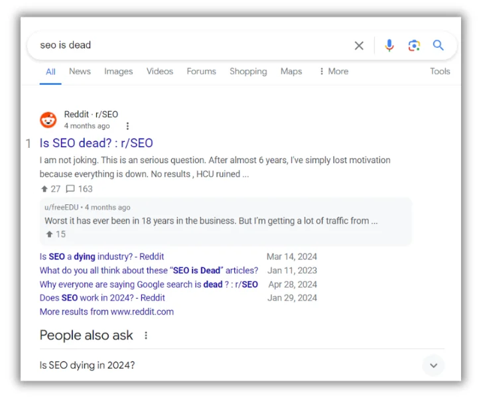This screenshot has width=483, height=398.
Task: Click the 'Reddit · r/SEO' source label
Action: point(91,114)
